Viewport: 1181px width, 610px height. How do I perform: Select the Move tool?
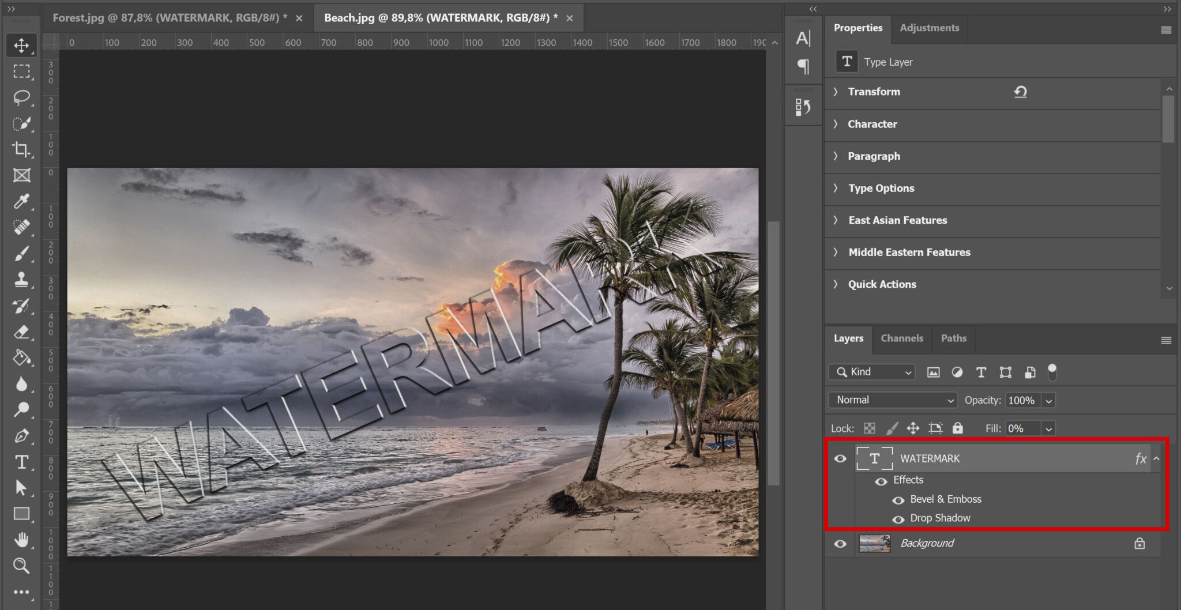click(x=21, y=45)
